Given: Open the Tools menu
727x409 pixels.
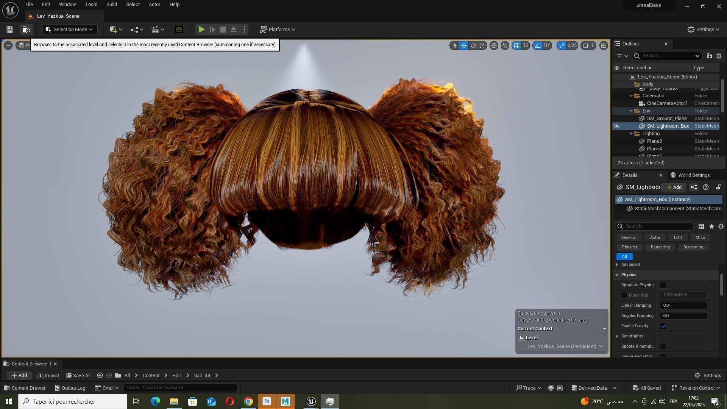Looking at the screenshot, I should point(91,5).
